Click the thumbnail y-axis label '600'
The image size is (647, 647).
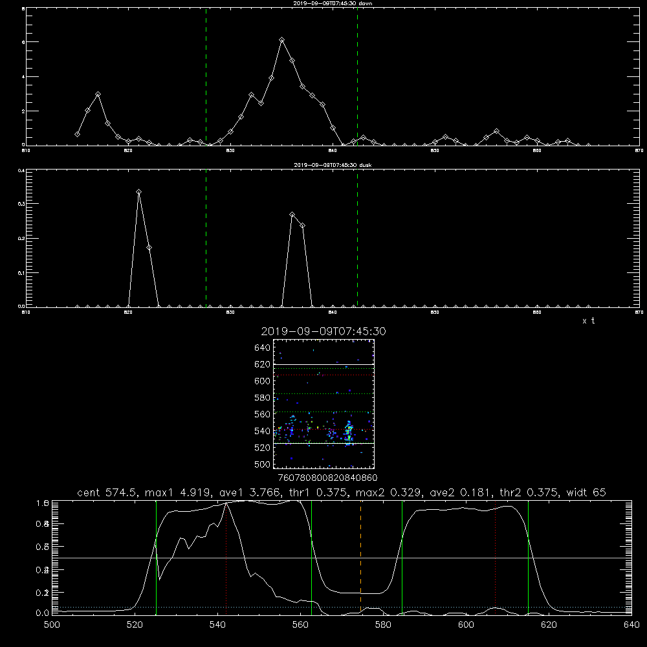263,381
